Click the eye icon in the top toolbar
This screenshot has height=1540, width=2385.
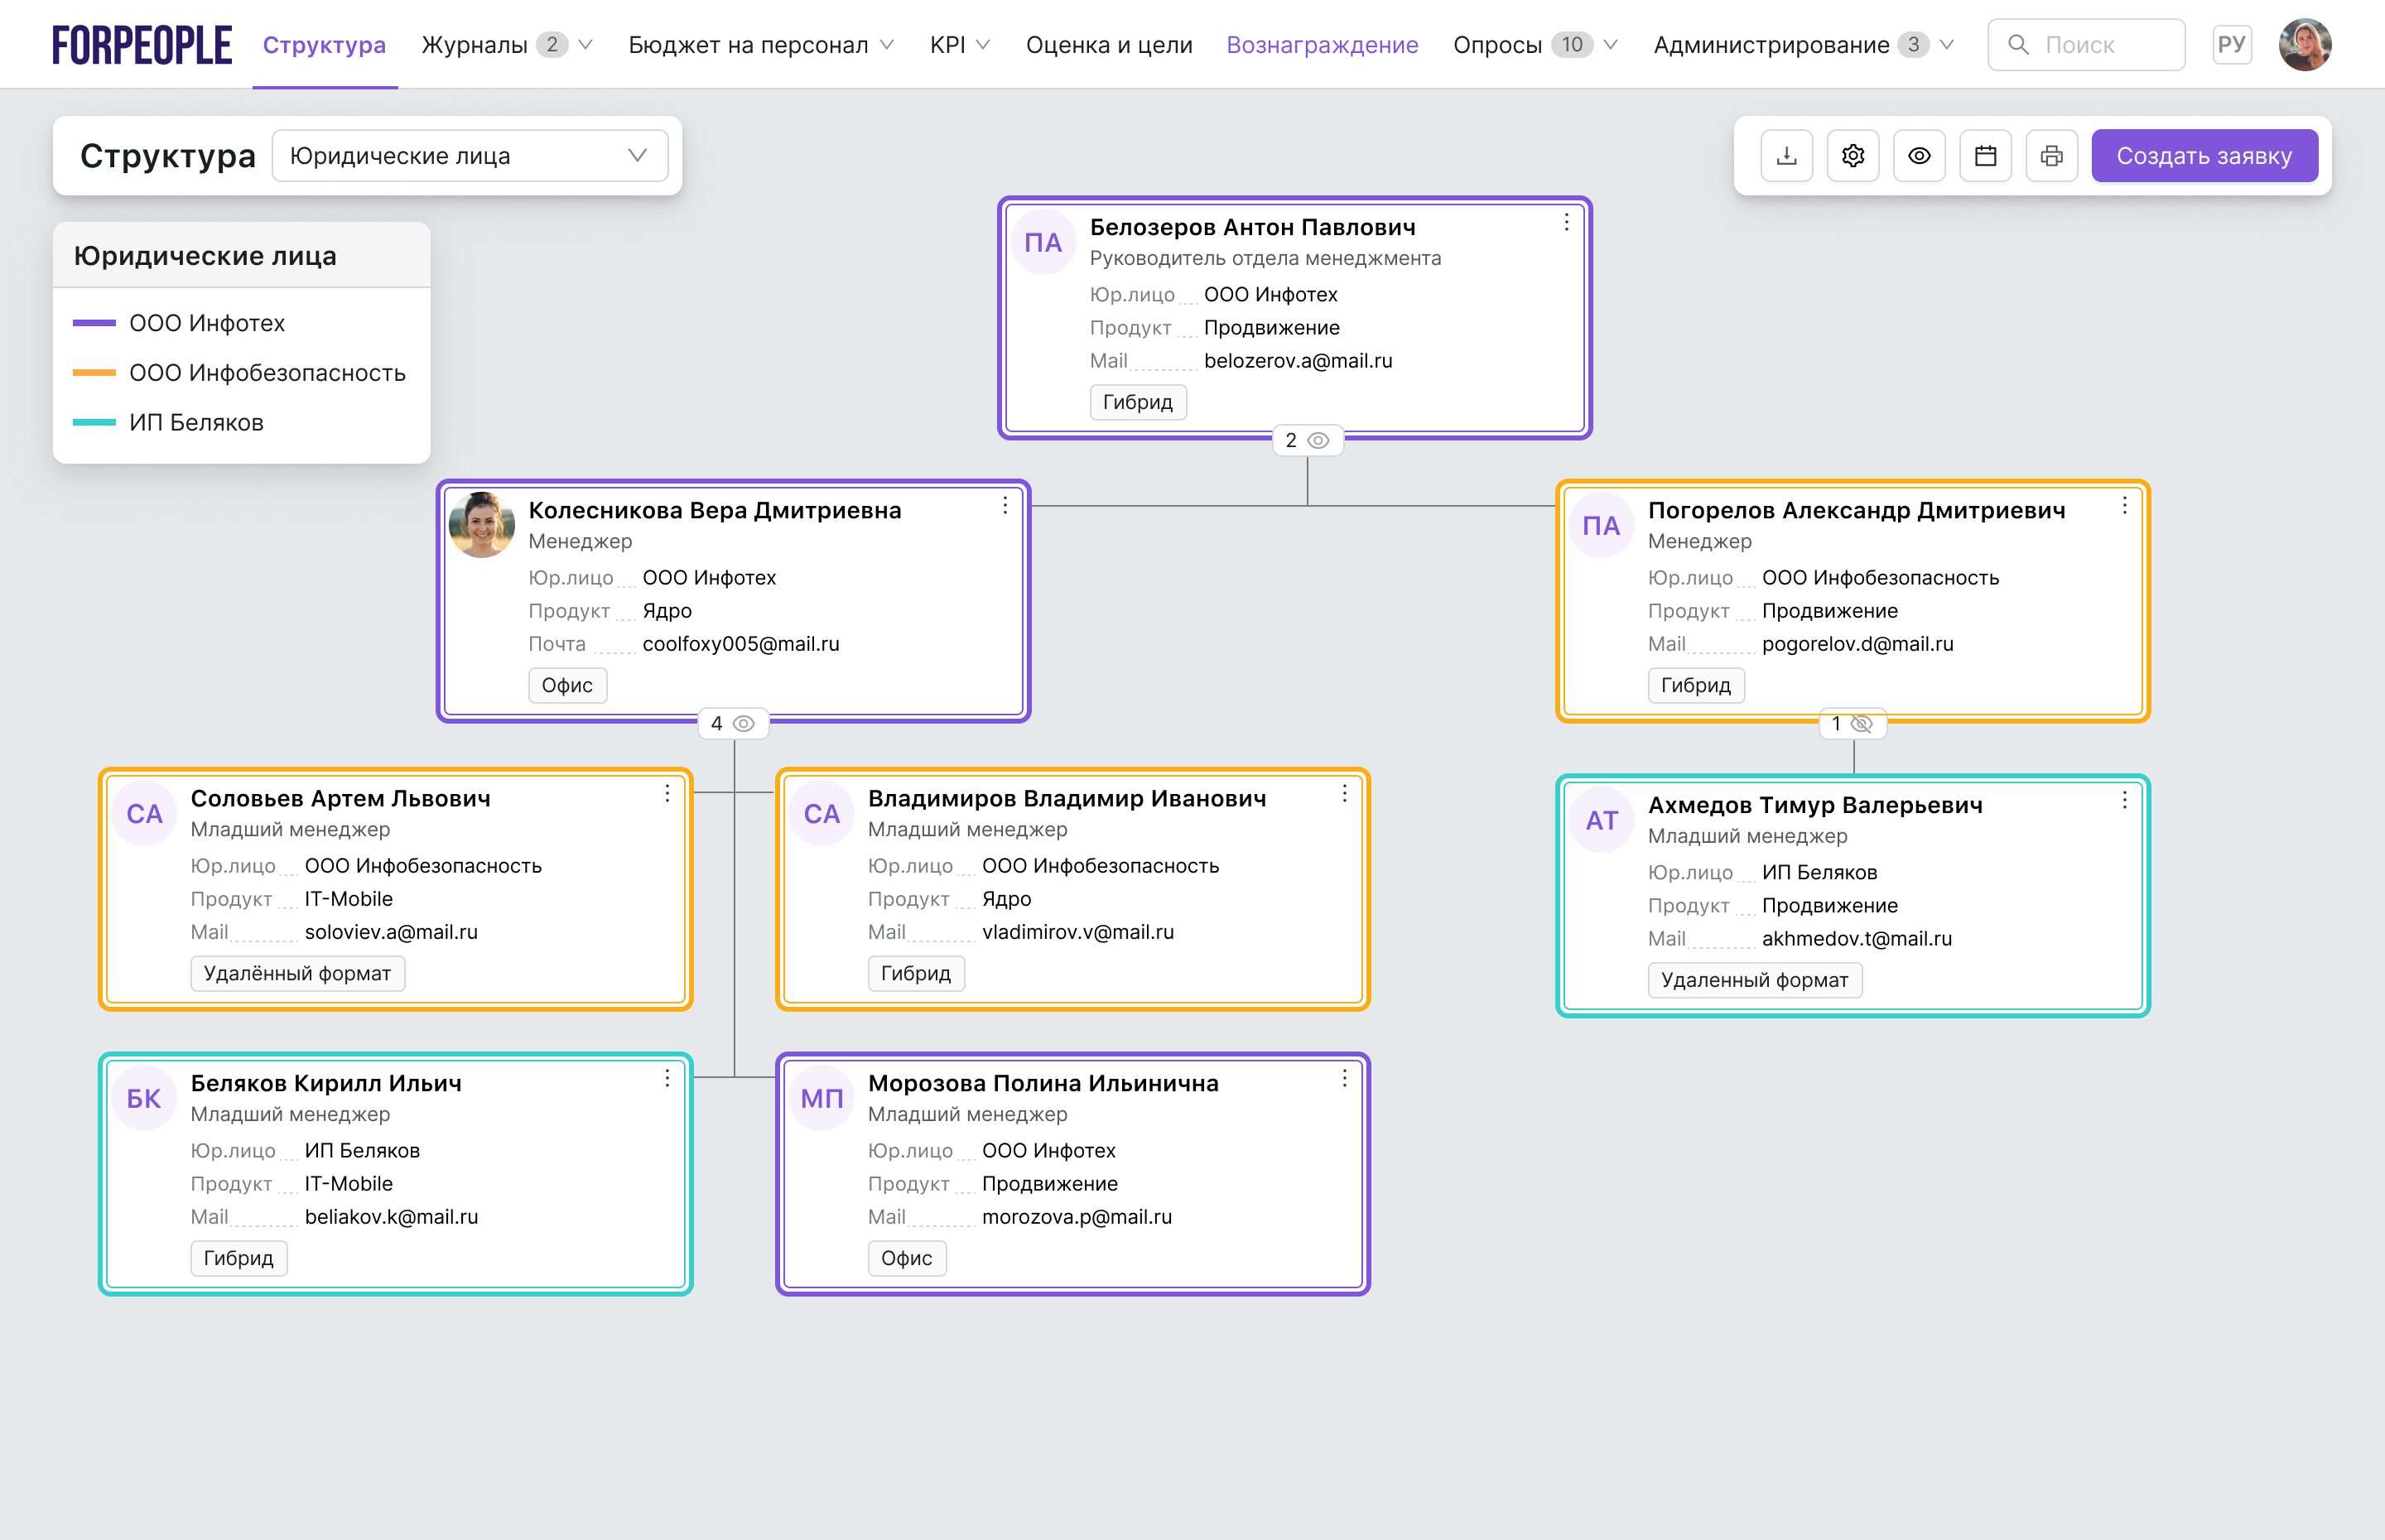coord(1918,156)
